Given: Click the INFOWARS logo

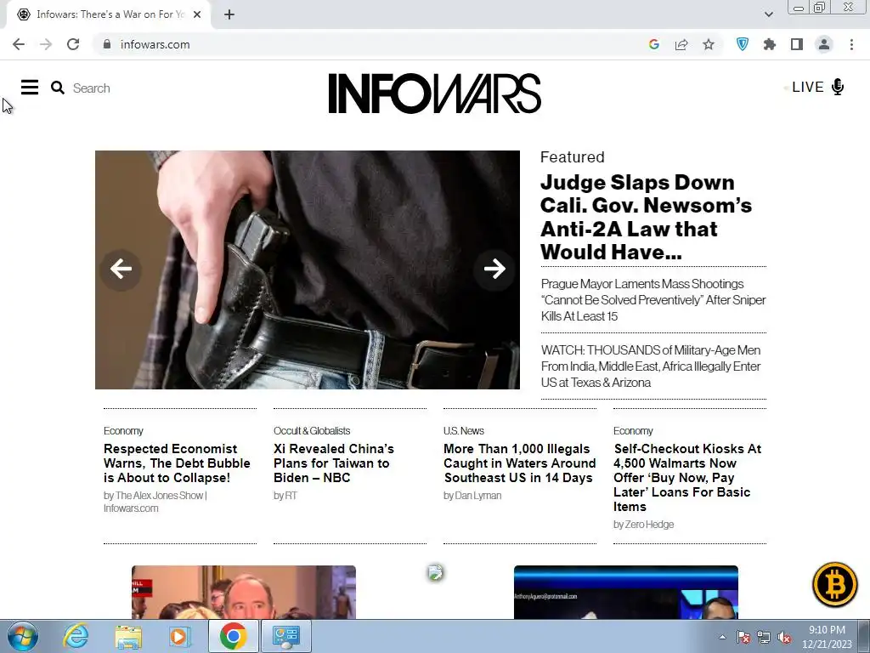Looking at the screenshot, I should pyautogui.click(x=434, y=94).
